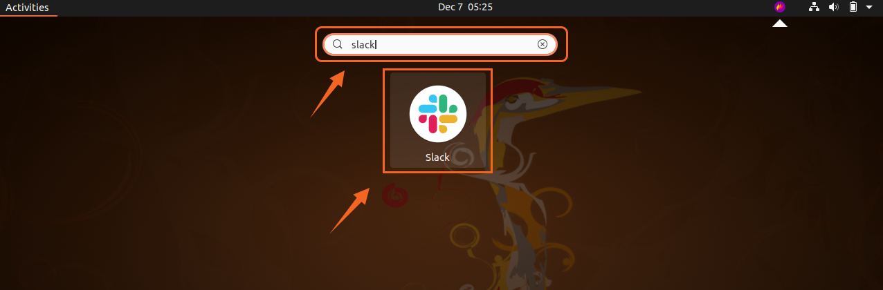Clear the search text with X button

(x=543, y=44)
